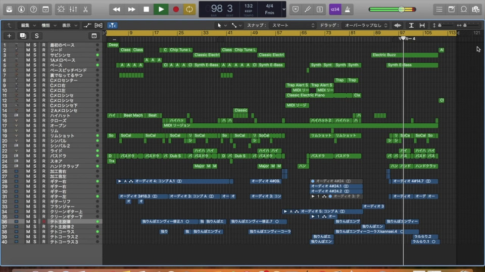Open the ドラッグ オーバーラップなし dropdown

click(x=365, y=25)
